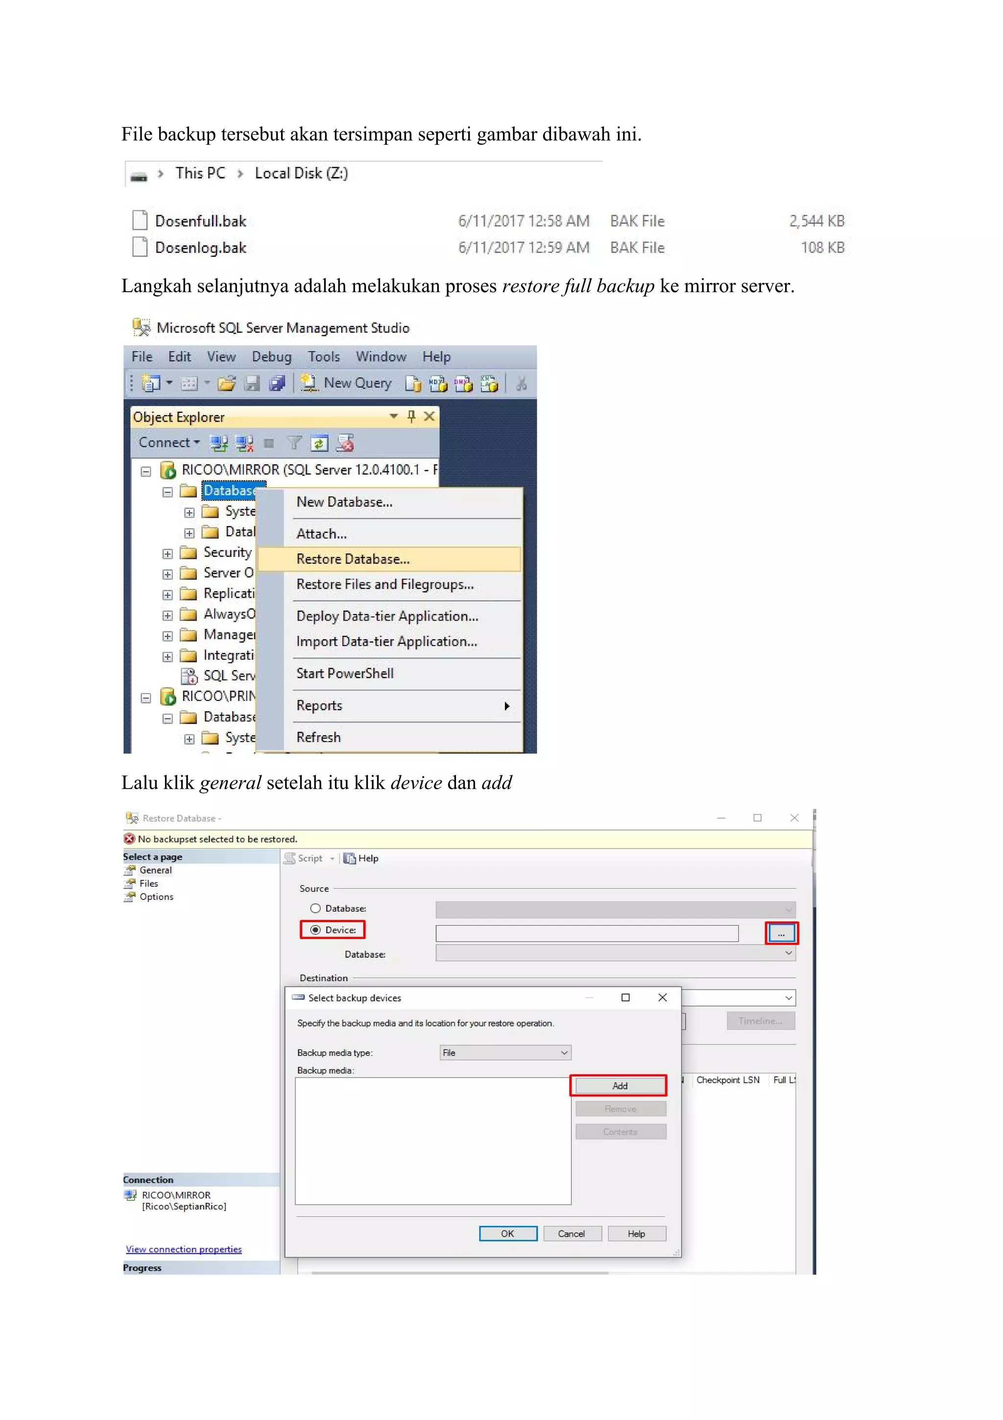Open the Tools menu
This screenshot has width=1003, height=1420.
[324, 357]
